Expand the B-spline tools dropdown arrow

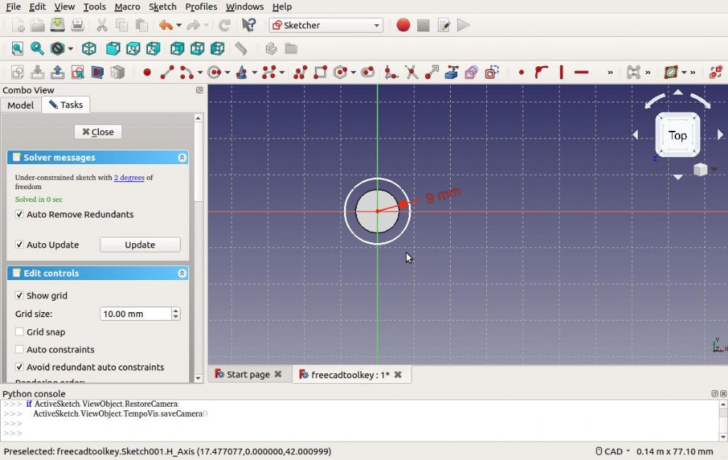[x=282, y=73]
